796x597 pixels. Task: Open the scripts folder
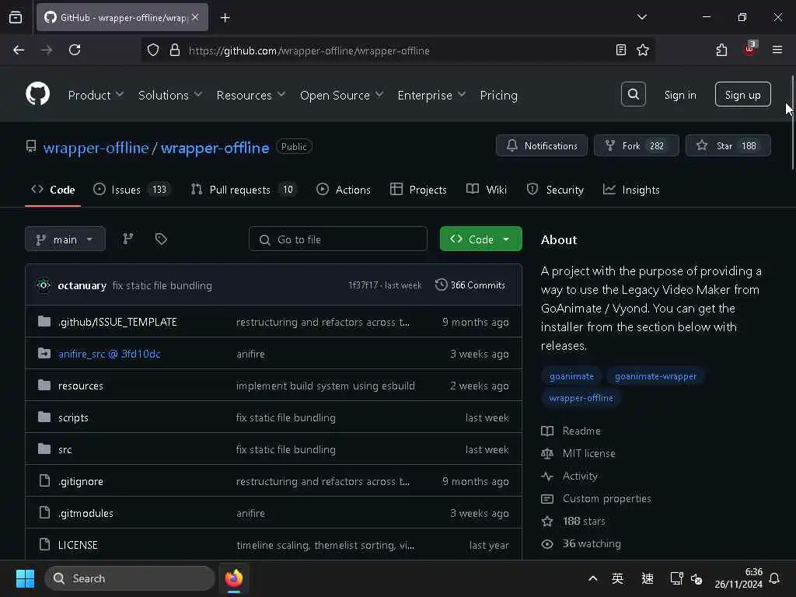coord(73,417)
